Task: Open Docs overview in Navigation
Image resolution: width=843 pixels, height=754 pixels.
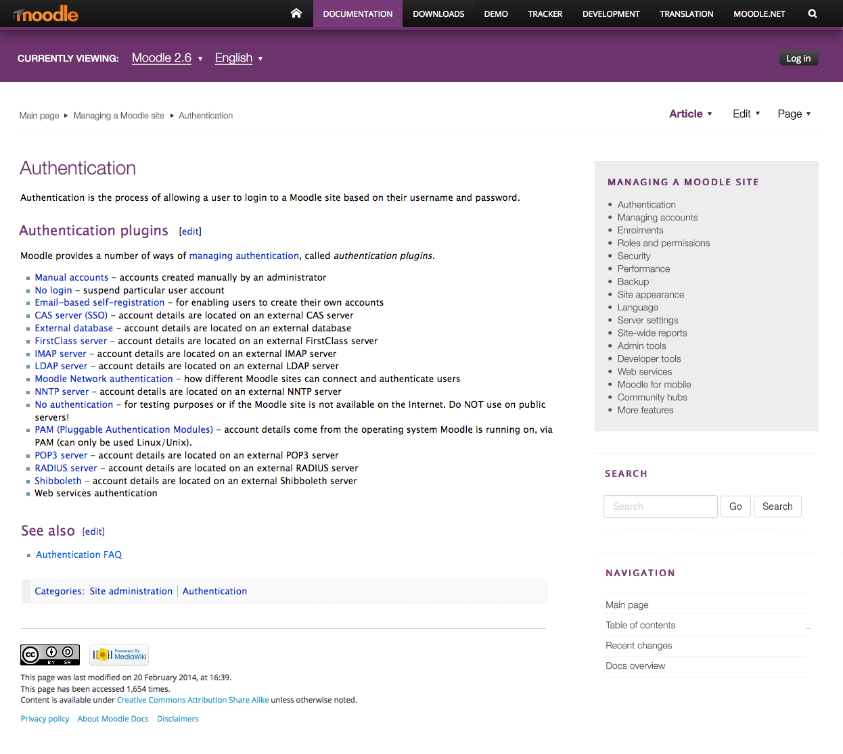Action: pos(635,665)
